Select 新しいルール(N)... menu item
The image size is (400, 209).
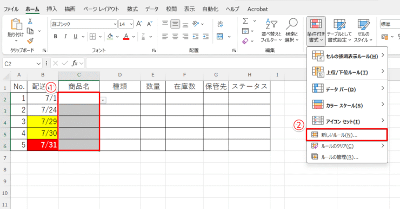[x=346, y=135]
